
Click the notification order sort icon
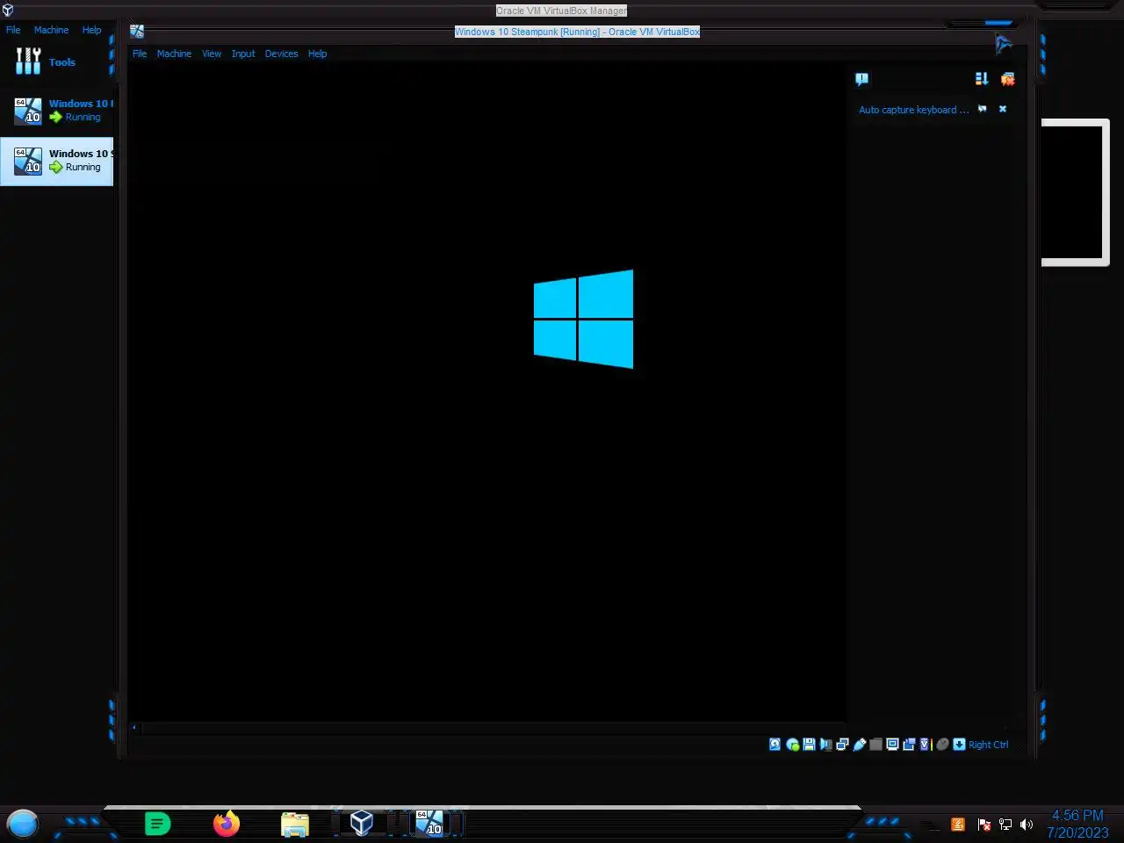click(x=982, y=79)
